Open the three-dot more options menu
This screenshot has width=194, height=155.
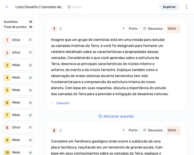(x=187, y=7)
